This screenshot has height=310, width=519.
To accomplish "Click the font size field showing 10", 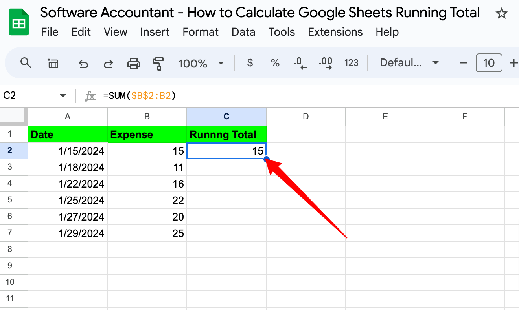I will (489, 63).
